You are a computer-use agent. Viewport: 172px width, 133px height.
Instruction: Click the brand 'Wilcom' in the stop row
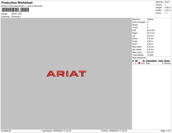pyautogui.click(x=167, y=63)
